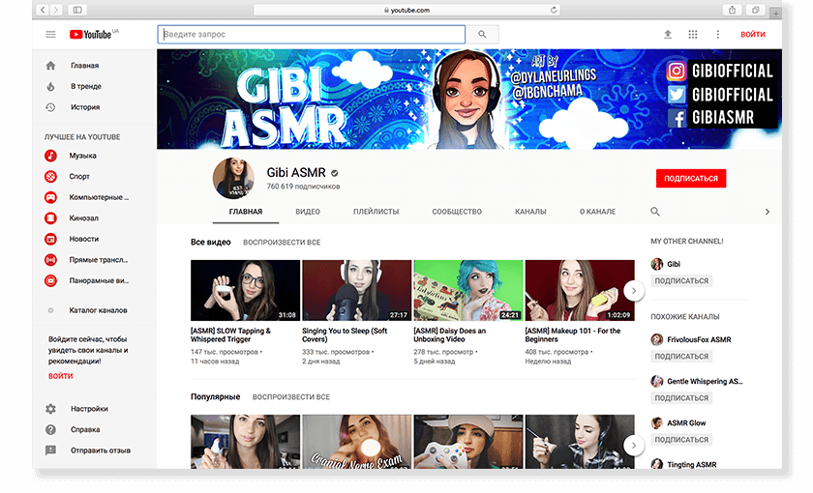Switch to the Видео tab
This screenshot has width=813, height=493.
pos(308,212)
